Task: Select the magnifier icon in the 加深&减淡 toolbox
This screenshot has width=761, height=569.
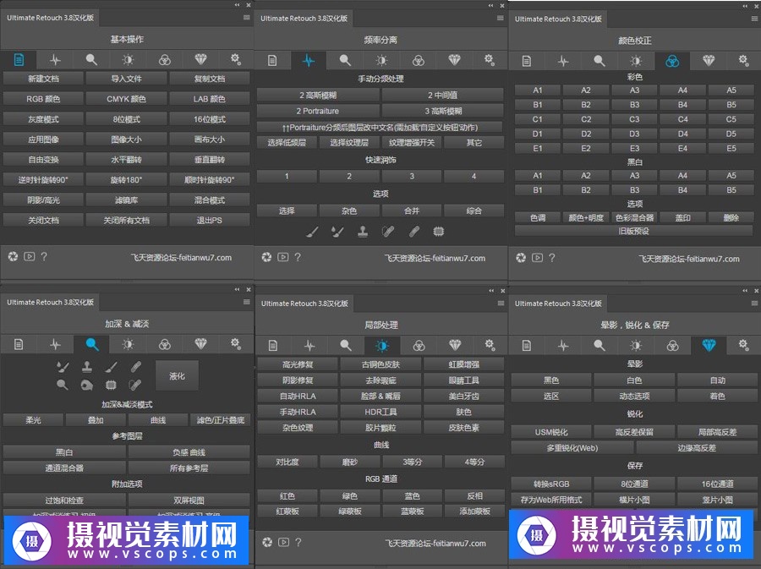Action: pyautogui.click(x=63, y=385)
